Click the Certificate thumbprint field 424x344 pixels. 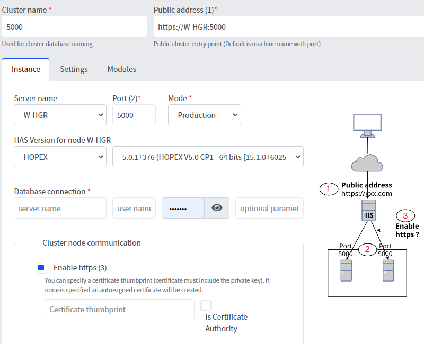tap(119, 310)
